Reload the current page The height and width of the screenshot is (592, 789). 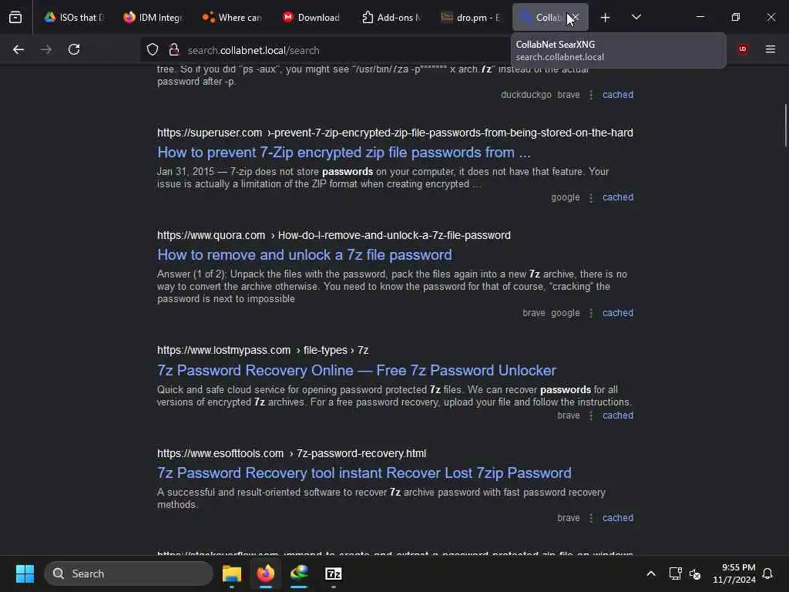coord(74,49)
